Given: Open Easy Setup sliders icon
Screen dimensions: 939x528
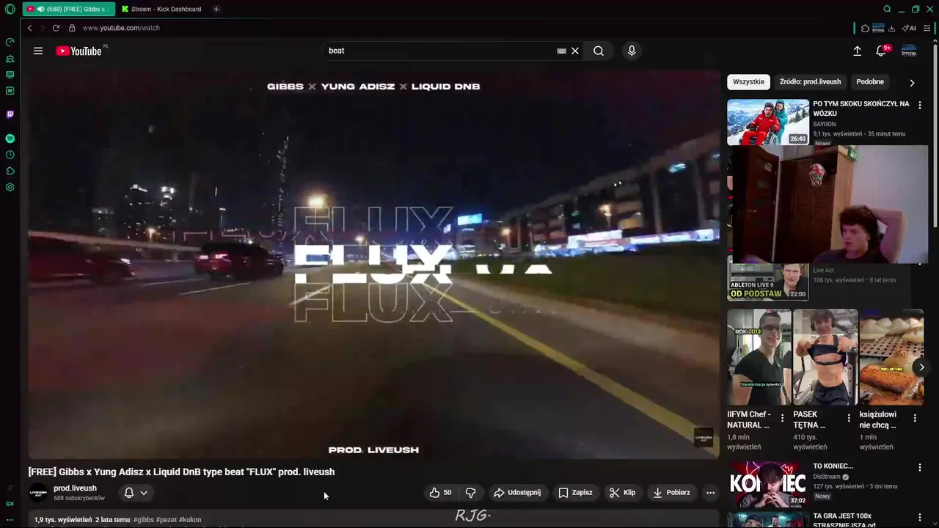Looking at the screenshot, I should [x=927, y=28].
